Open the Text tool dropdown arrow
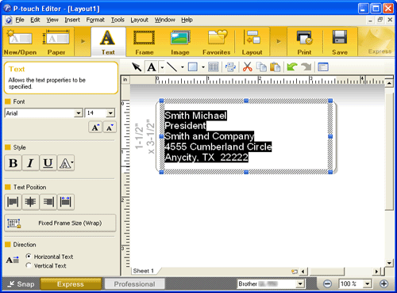This screenshot has height=293, width=397. pyautogui.click(x=162, y=67)
